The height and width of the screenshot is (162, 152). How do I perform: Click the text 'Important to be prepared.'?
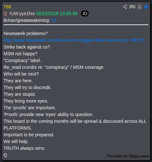point(29,135)
